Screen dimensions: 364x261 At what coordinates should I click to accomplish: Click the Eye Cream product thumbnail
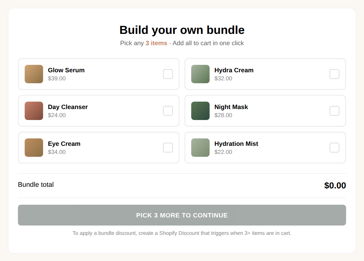(34, 147)
